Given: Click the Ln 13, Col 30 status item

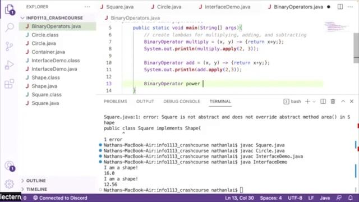Looking at the screenshot, I should (x=240, y=198).
